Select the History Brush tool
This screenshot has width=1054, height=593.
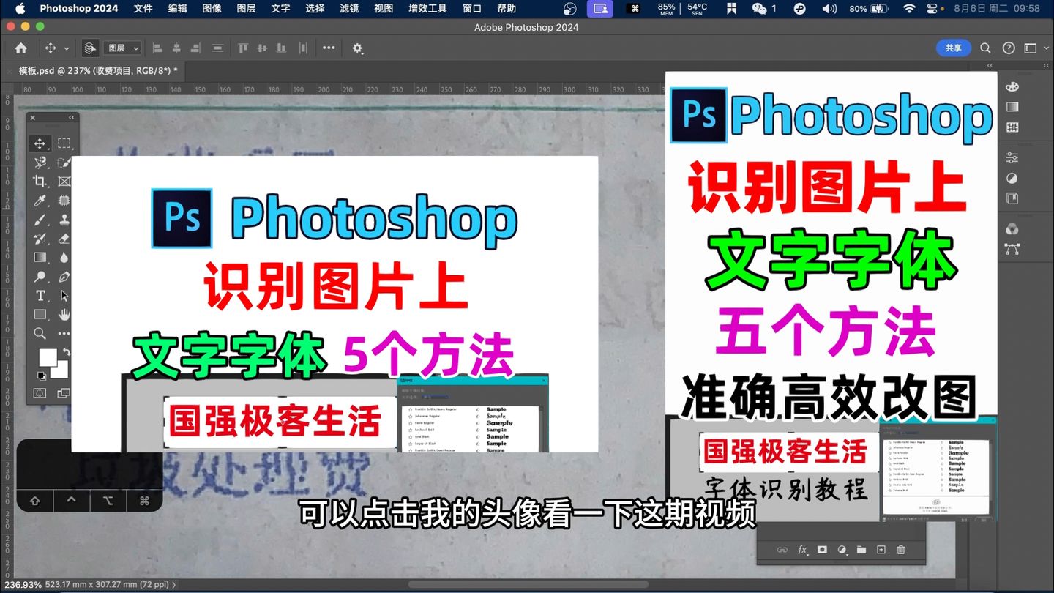[x=40, y=239]
